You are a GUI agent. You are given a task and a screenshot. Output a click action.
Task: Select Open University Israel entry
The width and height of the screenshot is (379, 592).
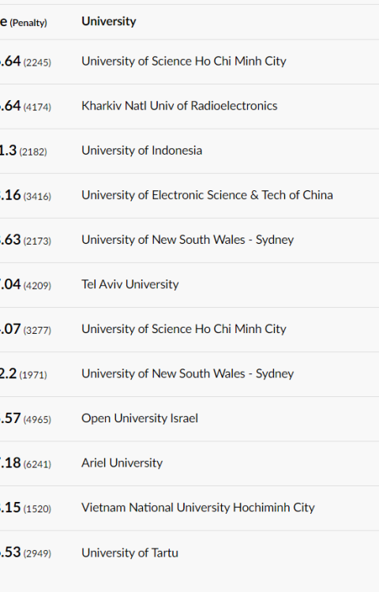140,418
